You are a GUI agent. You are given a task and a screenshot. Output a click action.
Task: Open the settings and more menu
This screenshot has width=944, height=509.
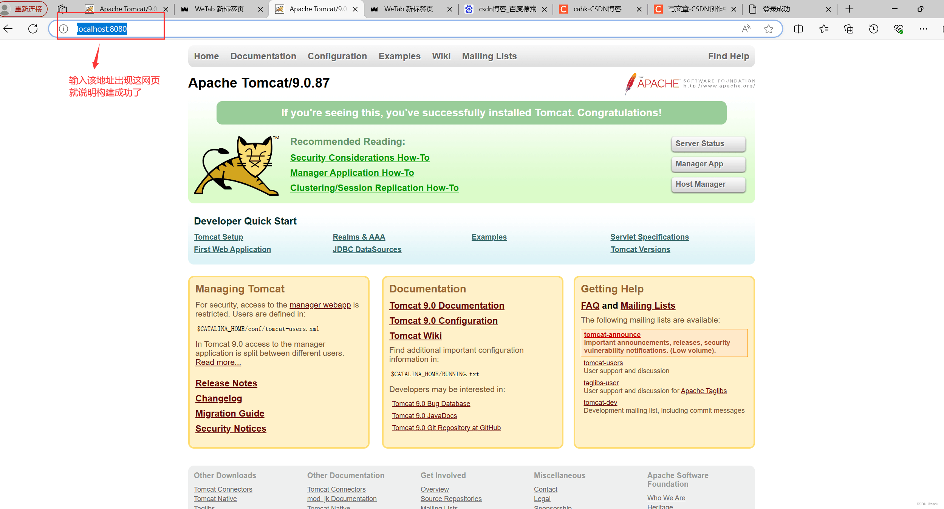[x=923, y=29]
